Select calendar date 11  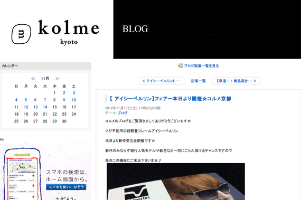pos(16,107)
